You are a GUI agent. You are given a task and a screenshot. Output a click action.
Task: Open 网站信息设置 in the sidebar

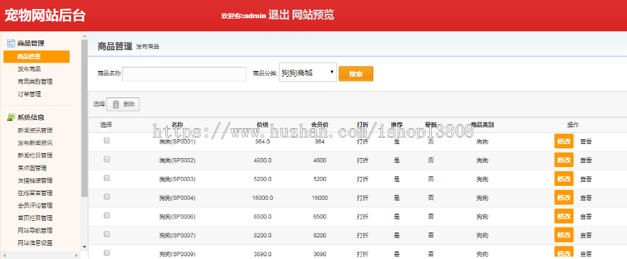coord(36,243)
